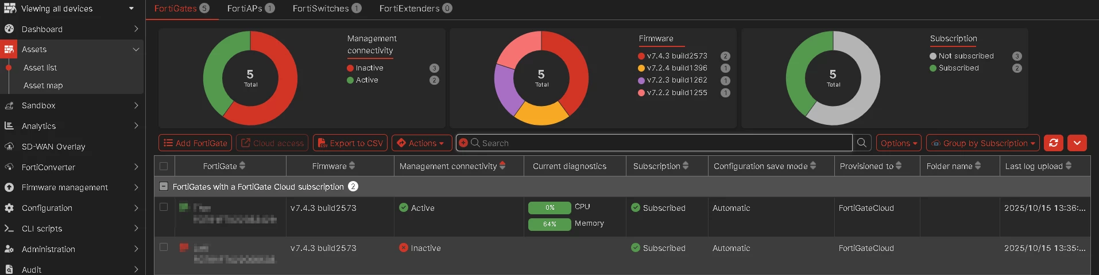Expand the Analytics menu chevron

click(136, 125)
